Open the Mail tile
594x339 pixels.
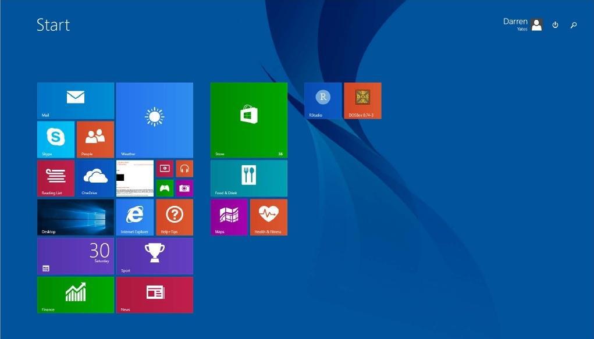click(76, 101)
